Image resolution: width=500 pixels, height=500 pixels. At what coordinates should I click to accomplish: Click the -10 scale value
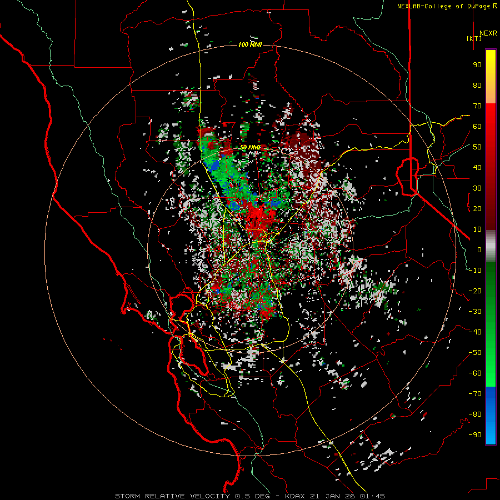click(475, 271)
